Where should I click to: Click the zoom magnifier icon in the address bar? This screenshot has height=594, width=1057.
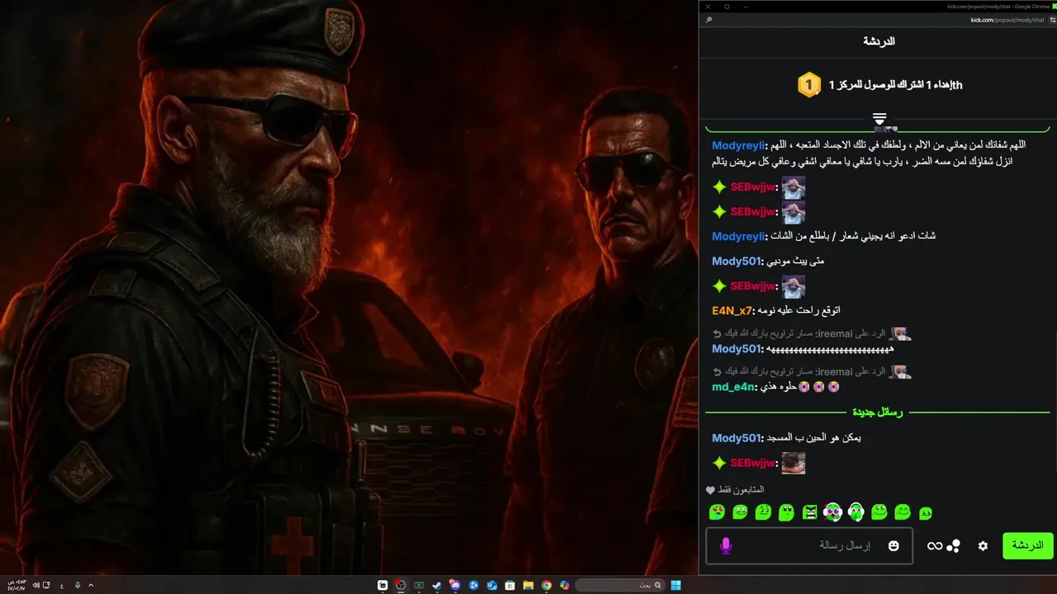click(709, 19)
